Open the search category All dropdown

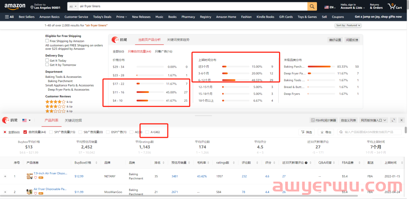[x=73, y=6]
